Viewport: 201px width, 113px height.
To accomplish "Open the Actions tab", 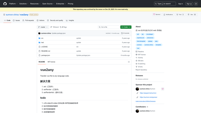I will pyautogui.click(x=40, y=20).
